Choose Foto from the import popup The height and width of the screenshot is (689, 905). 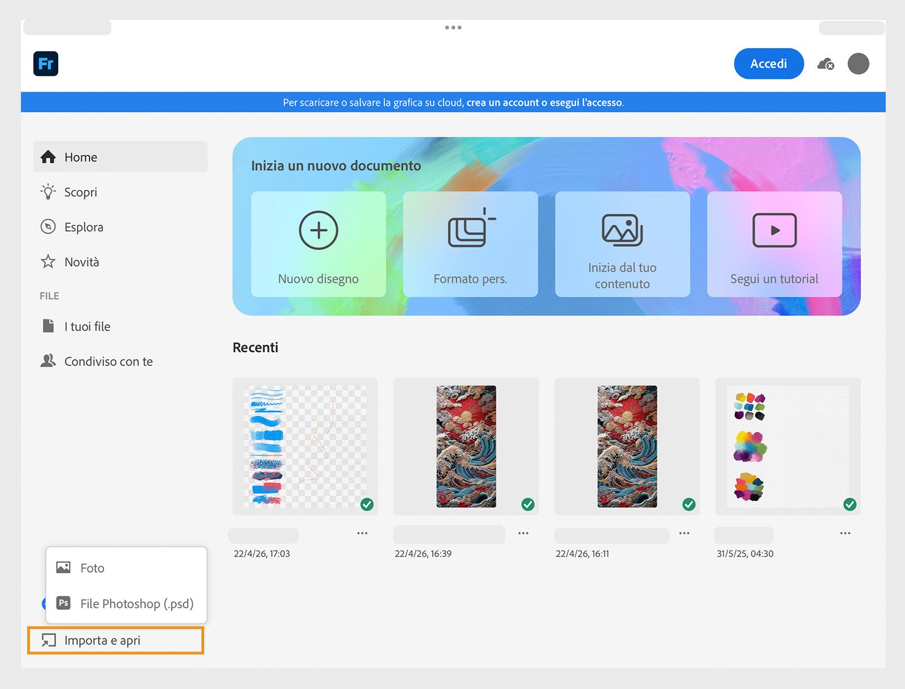pyautogui.click(x=126, y=567)
